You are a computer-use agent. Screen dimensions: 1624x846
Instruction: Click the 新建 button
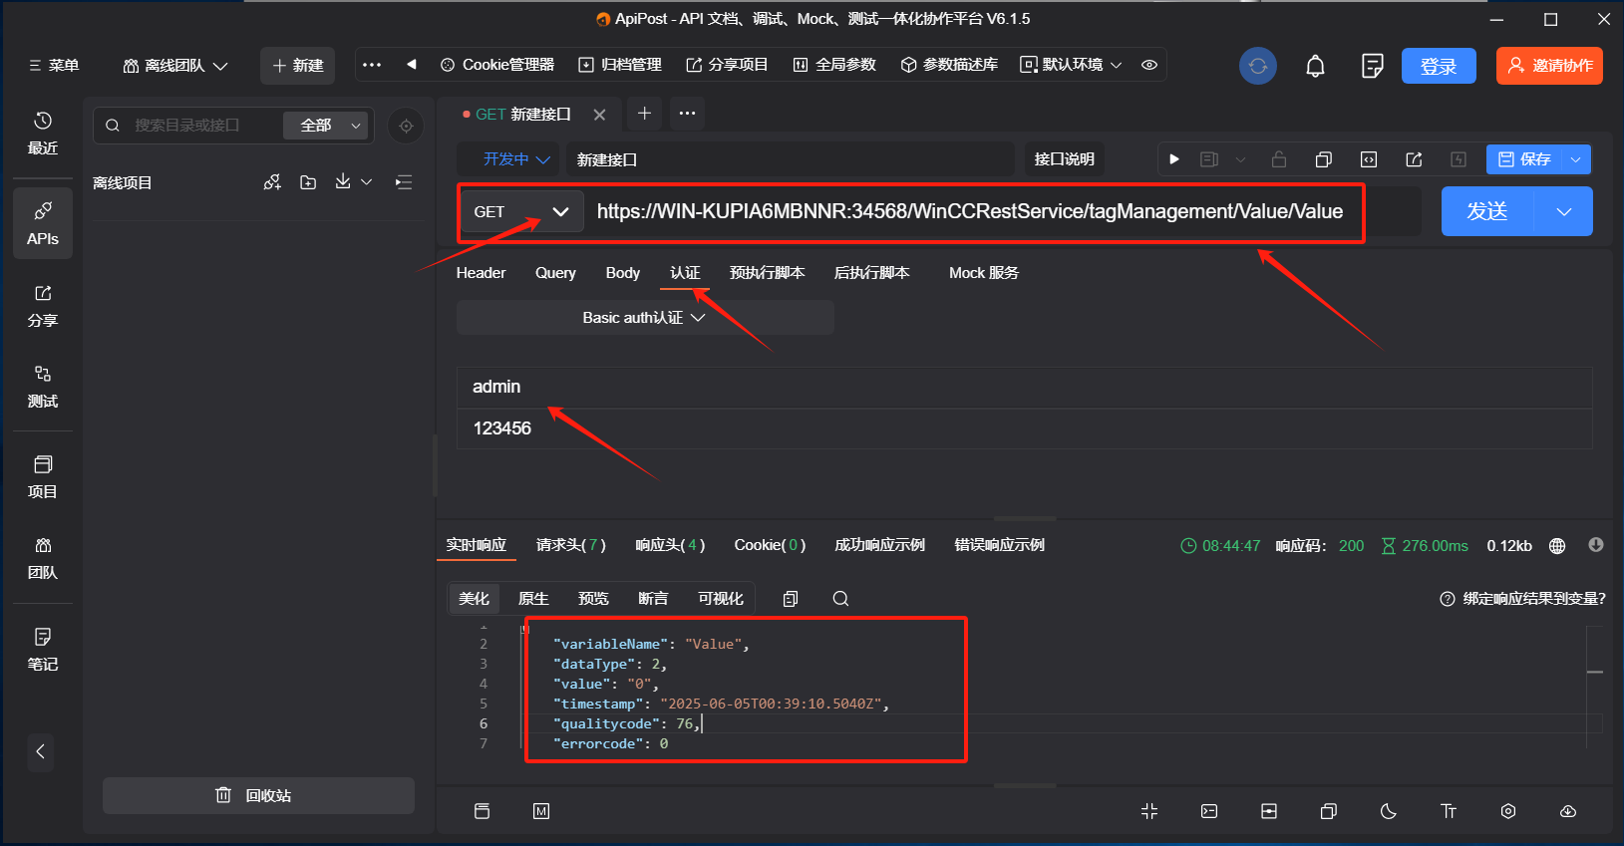click(x=297, y=66)
